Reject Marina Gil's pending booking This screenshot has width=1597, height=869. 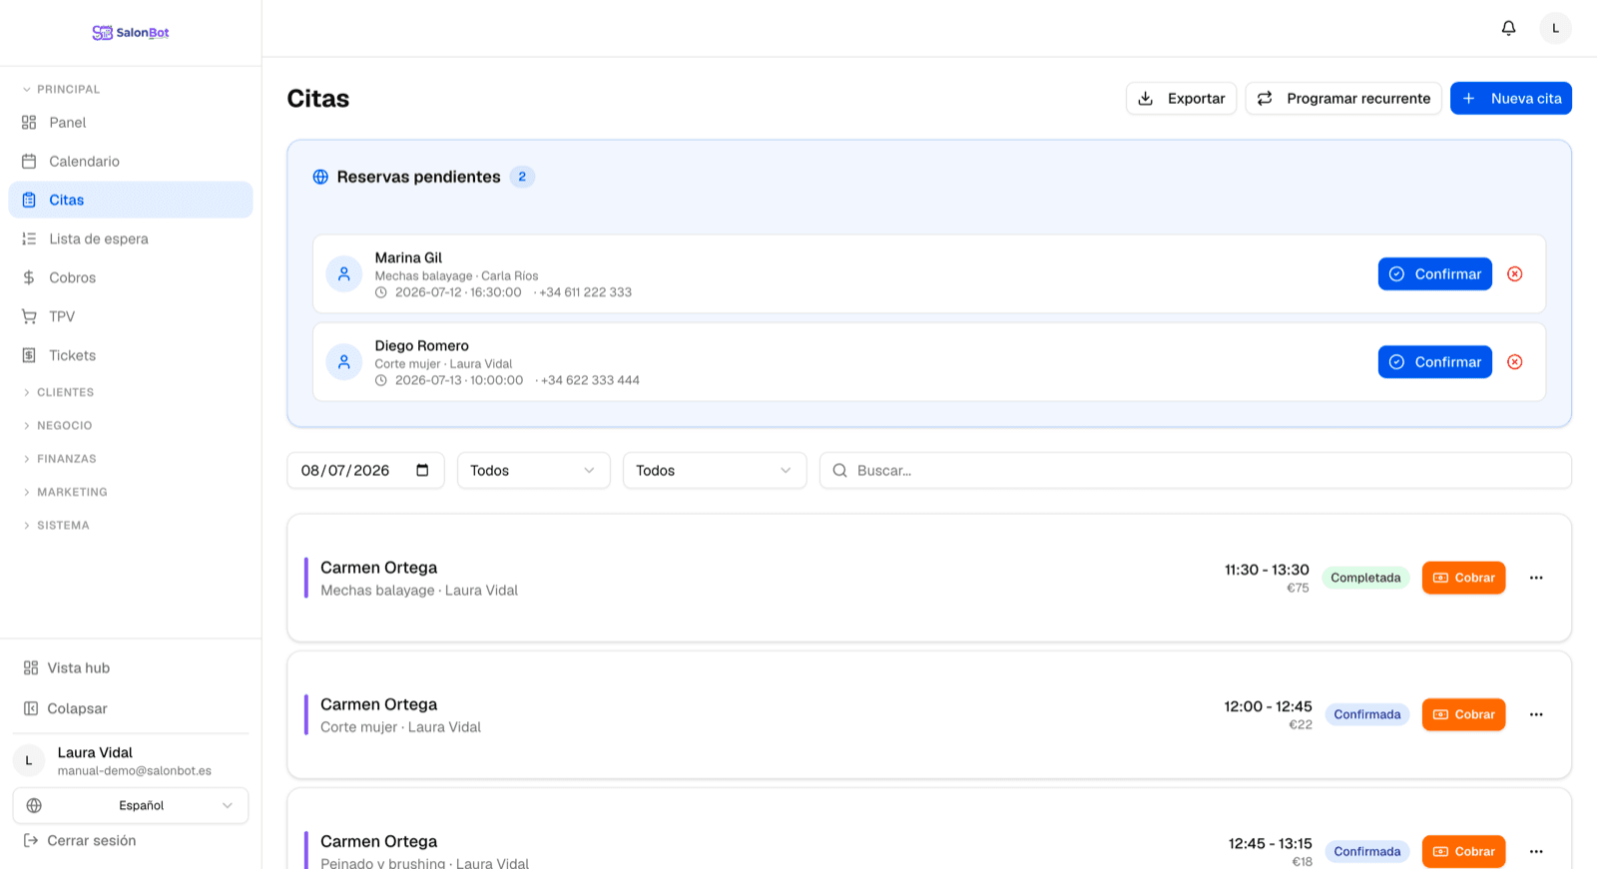click(1514, 274)
